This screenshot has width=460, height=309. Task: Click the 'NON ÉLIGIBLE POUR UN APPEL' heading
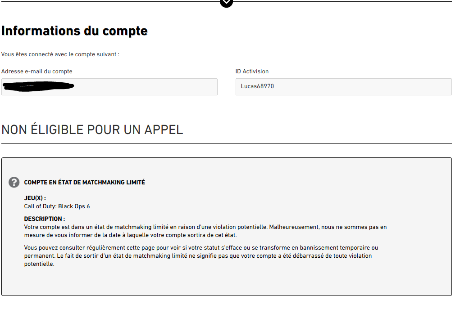pyautogui.click(x=92, y=130)
